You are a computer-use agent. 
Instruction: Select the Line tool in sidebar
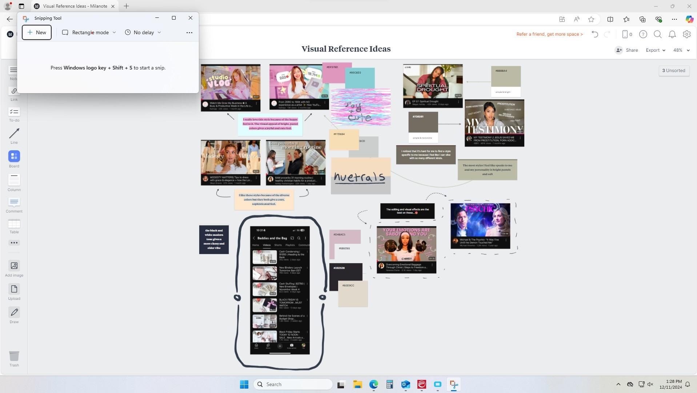point(14,136)
